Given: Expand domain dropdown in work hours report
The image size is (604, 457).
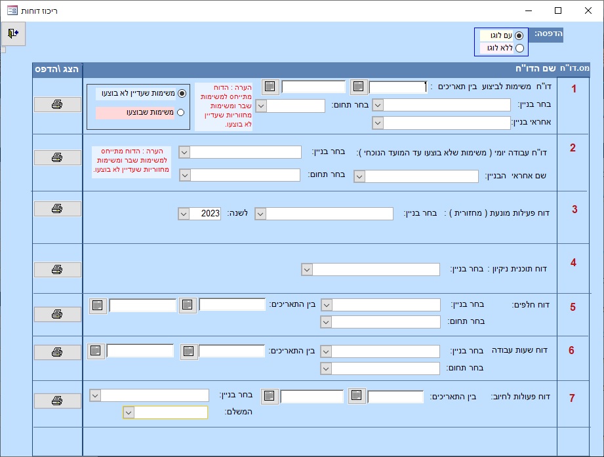Looking at the screenshot, I should [326, 368].
